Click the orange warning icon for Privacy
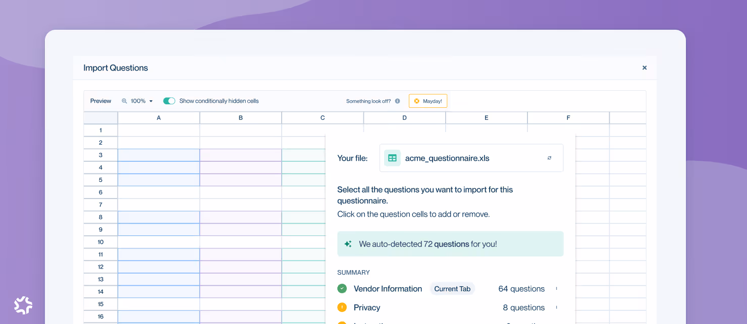 pos(342,307)
